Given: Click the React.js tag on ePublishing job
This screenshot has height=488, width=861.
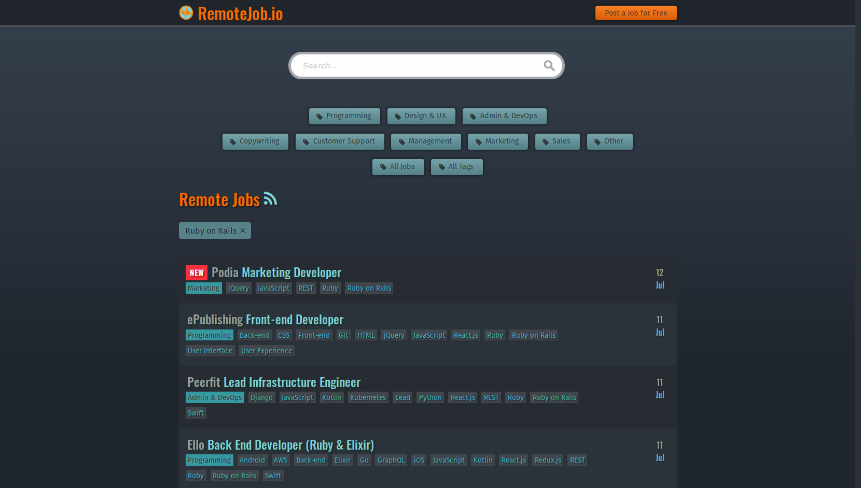Looking at the screenshot, I should click(466, 335).
